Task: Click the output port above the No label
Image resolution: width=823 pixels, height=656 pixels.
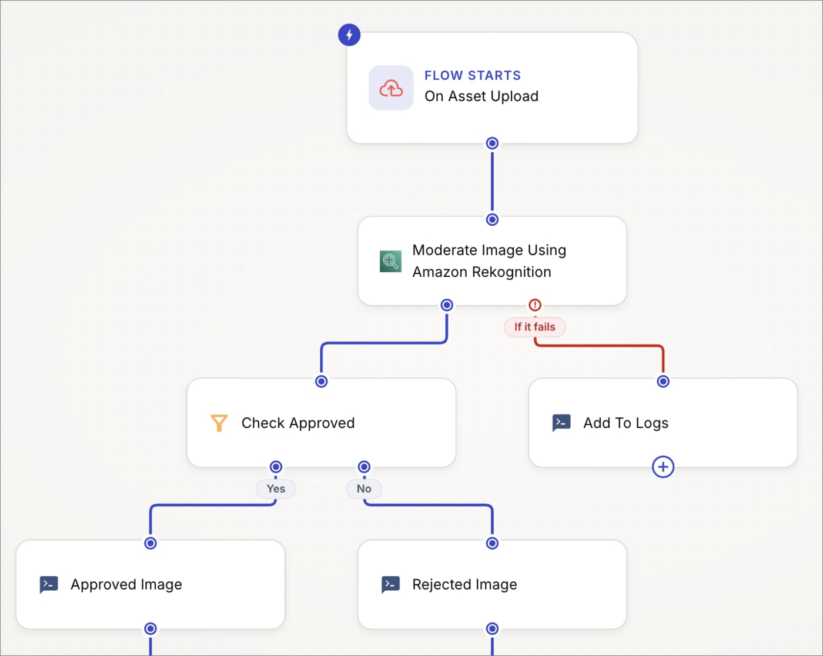Action: (x=364, y=467)
